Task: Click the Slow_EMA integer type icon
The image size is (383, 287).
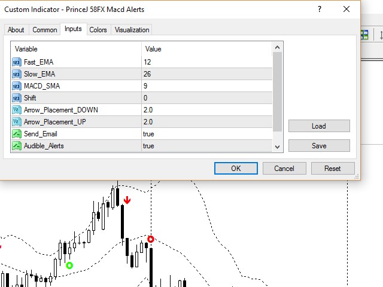Action: [x=17, y=74]
